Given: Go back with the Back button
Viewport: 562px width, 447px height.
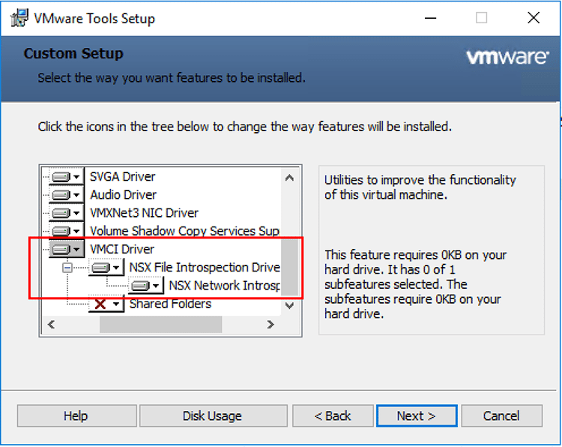Looking at the screenshot, I should 333,415.
